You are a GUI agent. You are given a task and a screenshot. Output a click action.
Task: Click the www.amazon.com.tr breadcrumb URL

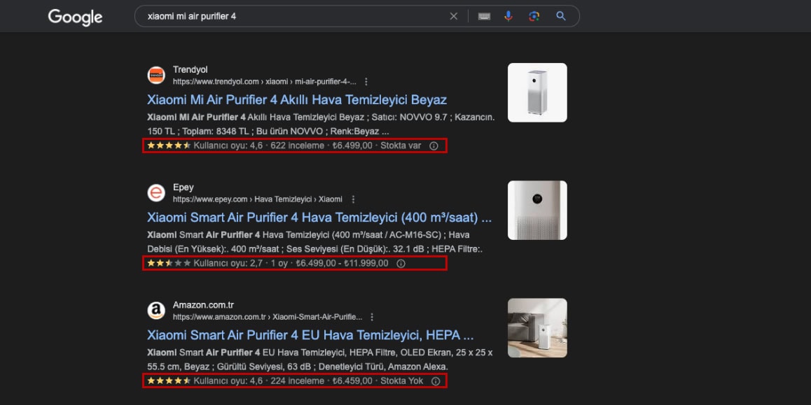[x=268, y=317]
